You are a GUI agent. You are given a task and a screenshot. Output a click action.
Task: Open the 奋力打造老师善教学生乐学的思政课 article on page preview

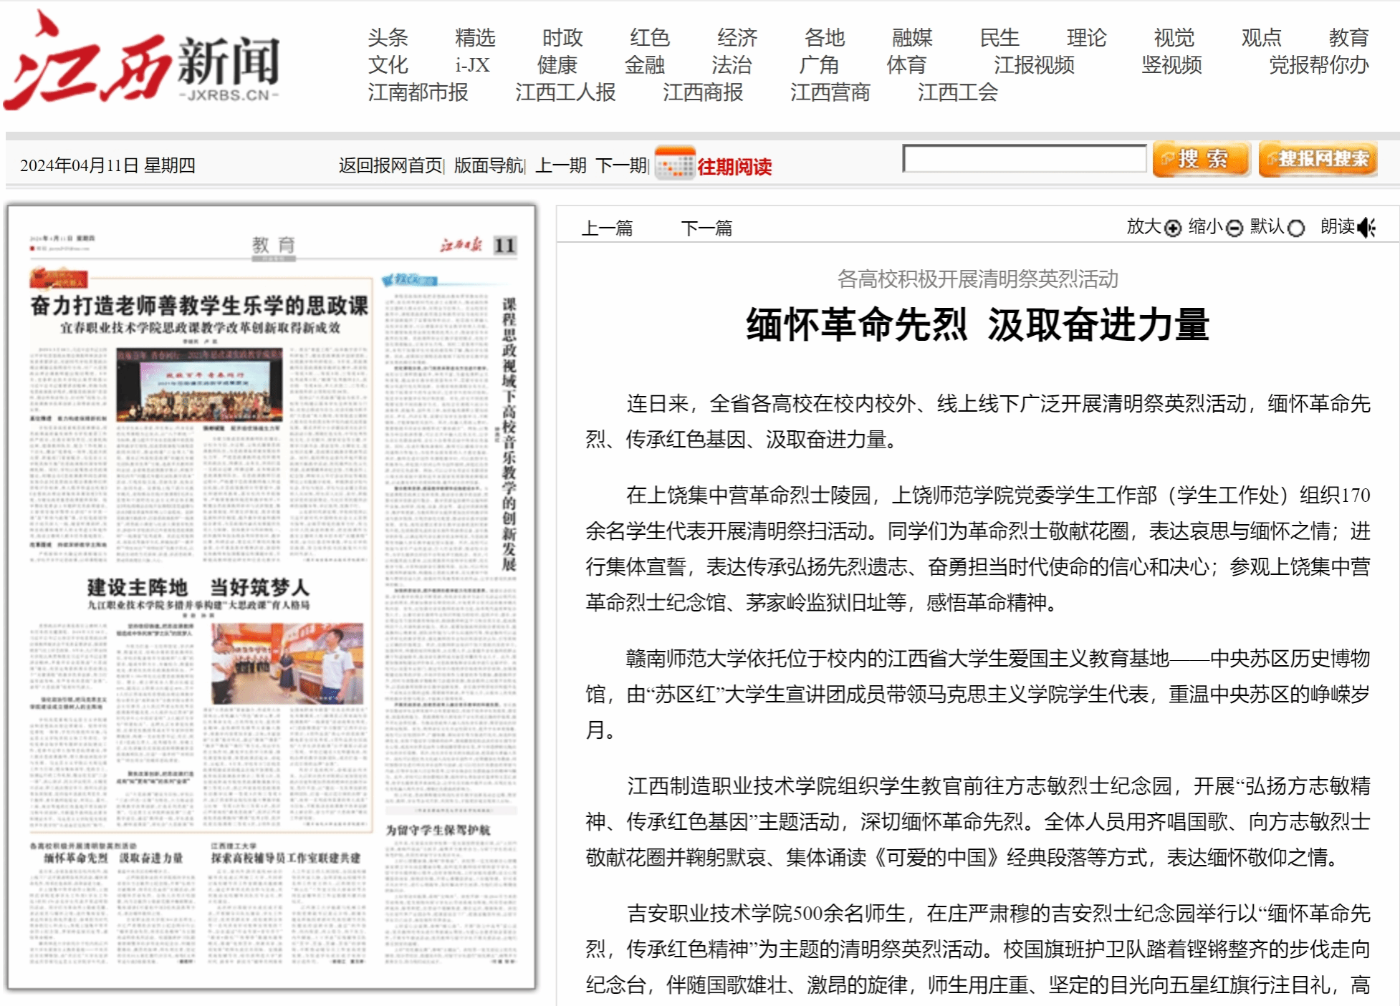199,306
